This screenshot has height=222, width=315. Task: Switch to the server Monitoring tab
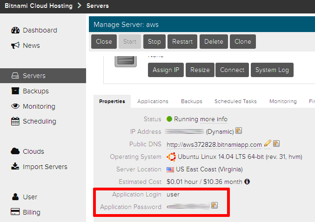283,101
